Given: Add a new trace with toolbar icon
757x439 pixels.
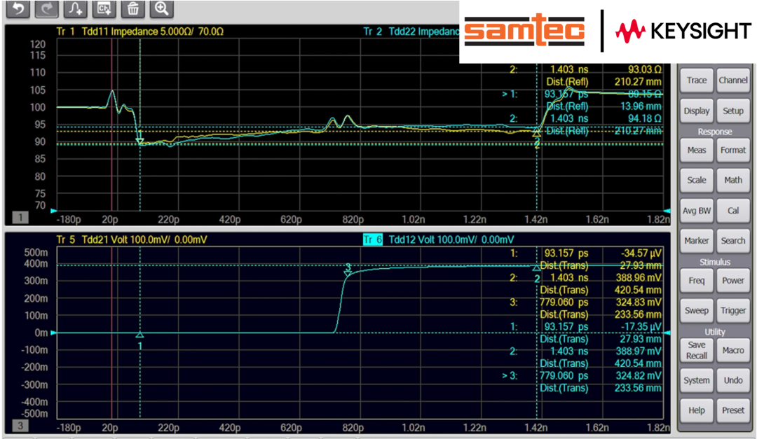Looking at the screenshot, I should click(x=75, y=8).
